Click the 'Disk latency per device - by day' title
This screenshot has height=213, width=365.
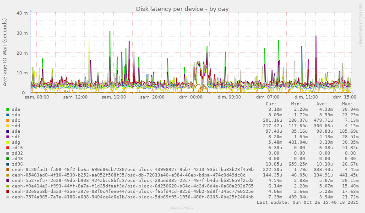point(182,9)
